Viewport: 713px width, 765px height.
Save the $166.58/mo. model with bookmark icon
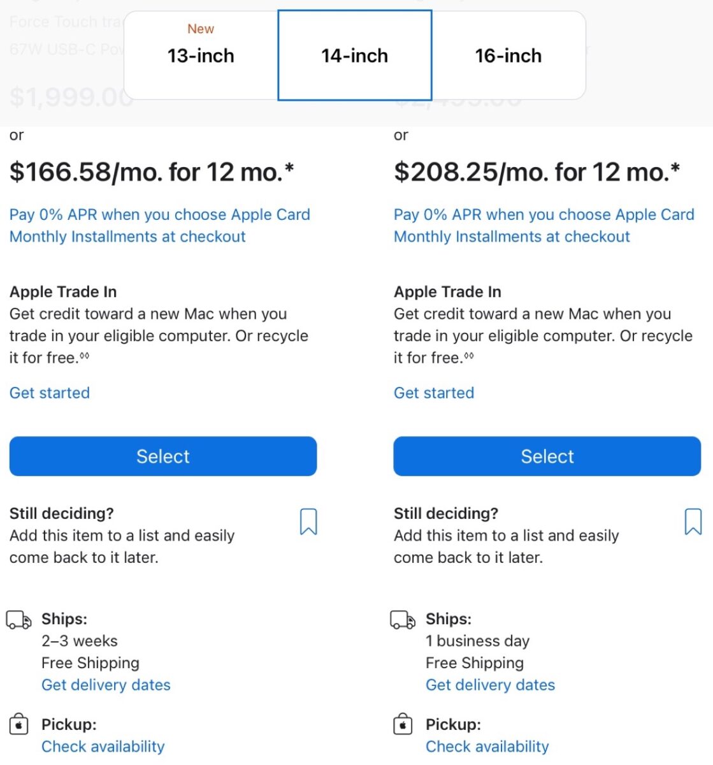point(308,521)
